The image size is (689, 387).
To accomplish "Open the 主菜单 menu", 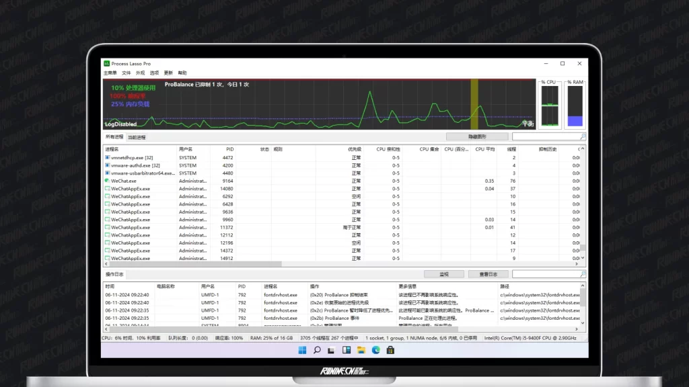I will pos(110,73).
